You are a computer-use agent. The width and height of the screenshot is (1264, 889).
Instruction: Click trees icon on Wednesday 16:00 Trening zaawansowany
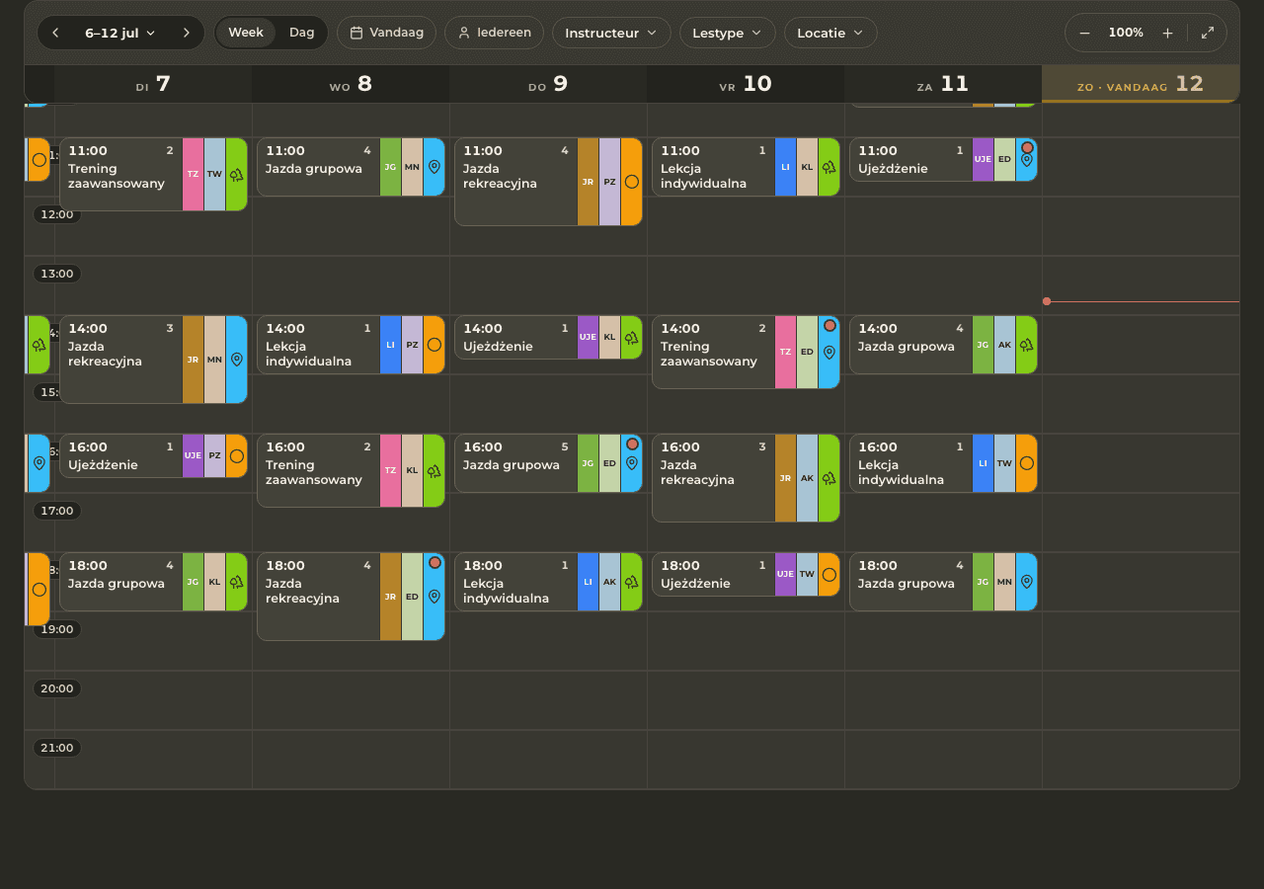pos(434,471)
